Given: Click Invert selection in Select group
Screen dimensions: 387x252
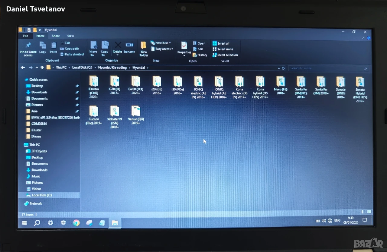Looking at the screenshot, I should coord(225,55).
